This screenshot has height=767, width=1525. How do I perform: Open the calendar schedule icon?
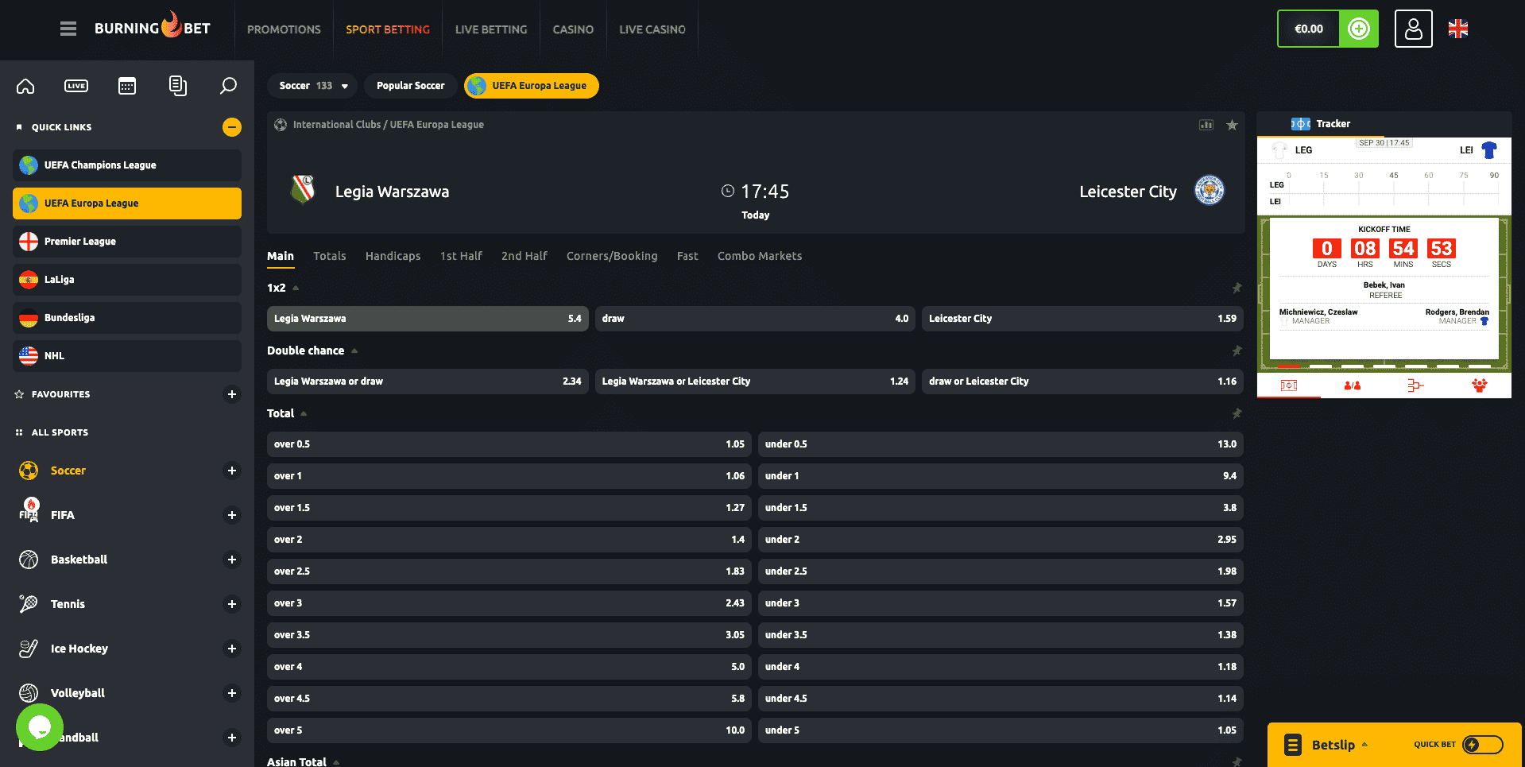point(127,86)
